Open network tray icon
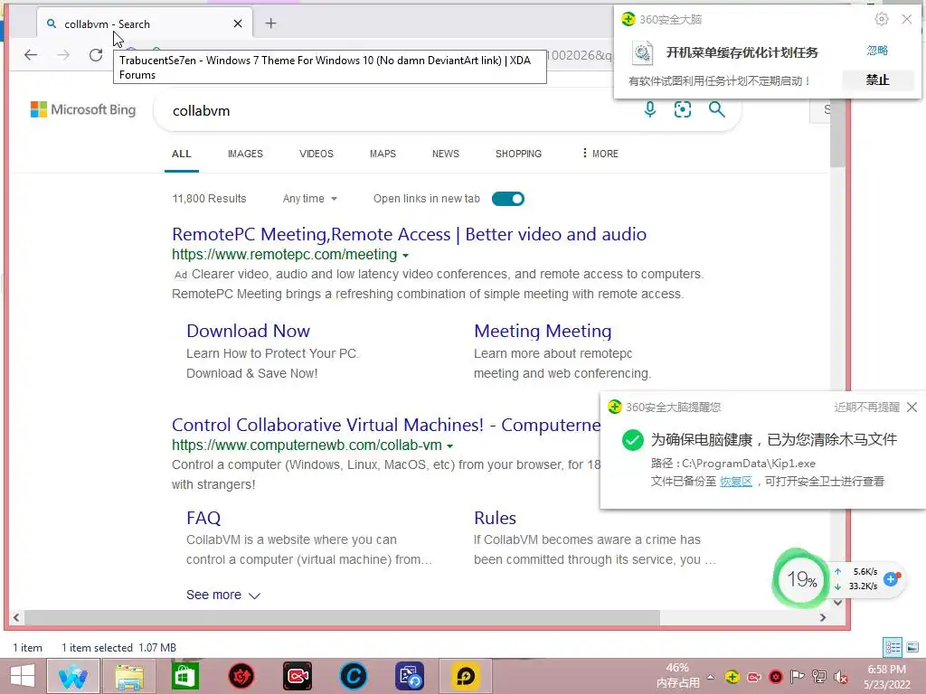Image resolution: width=926 pixels, height=694 pixels. point(818,677)
